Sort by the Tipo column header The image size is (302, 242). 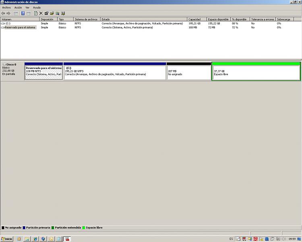(65, 19)
